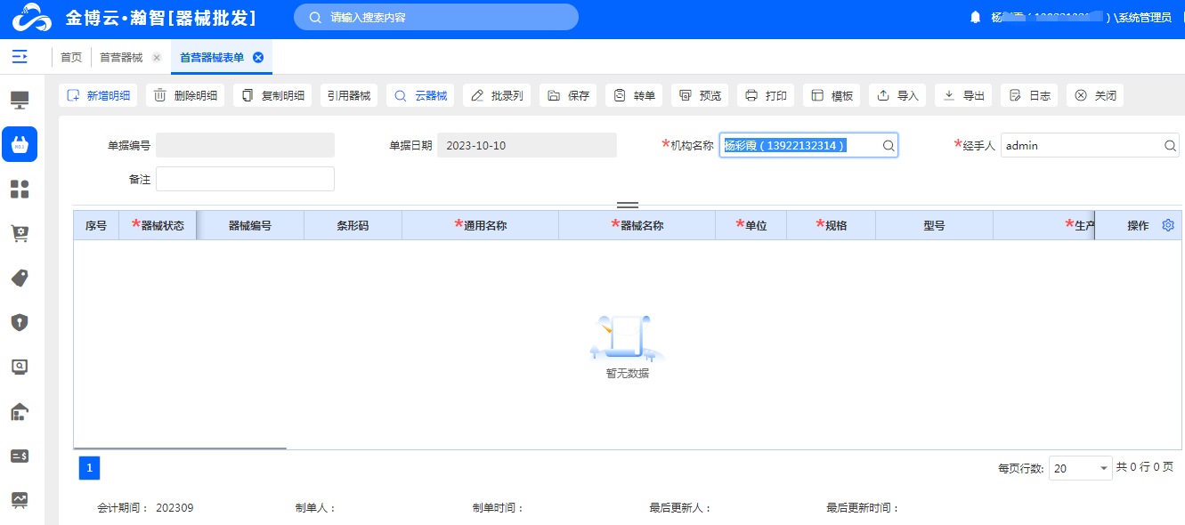Switch to the 首营器械 tab

121,57
